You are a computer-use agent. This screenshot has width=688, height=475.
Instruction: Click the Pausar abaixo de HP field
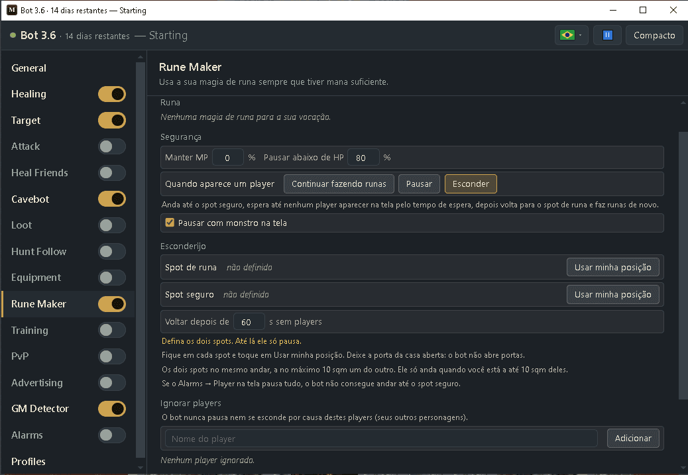pos(363,158)
